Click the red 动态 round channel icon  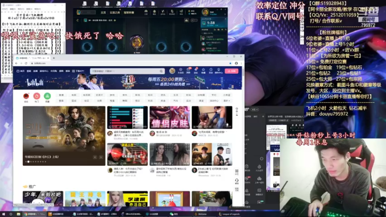click(x=26, y=97)
